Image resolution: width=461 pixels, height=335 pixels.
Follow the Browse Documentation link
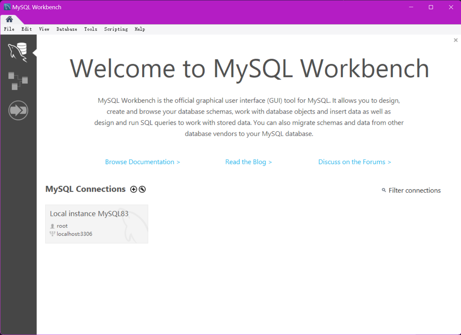[143, 162]
